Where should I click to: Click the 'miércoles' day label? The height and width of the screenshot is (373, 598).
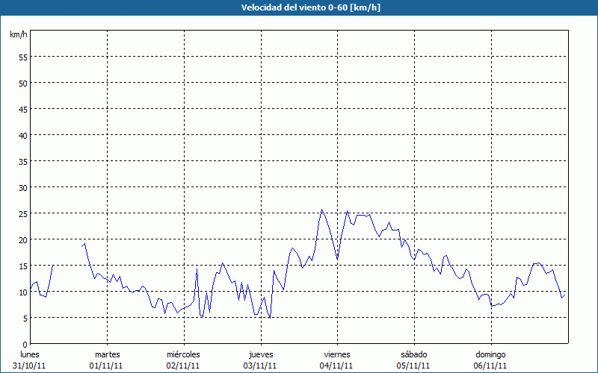(183, 354)
